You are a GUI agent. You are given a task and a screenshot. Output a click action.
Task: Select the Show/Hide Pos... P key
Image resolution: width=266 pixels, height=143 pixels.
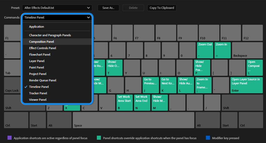pos(202,68)
